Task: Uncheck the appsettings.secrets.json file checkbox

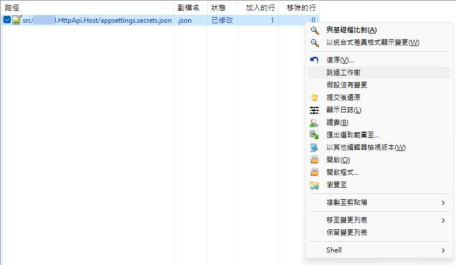Action: click(x=7, y=20)
